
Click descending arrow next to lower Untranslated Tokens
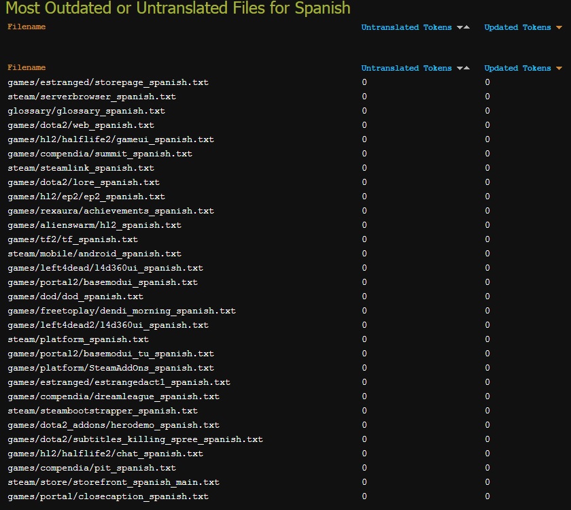[460, 69]
